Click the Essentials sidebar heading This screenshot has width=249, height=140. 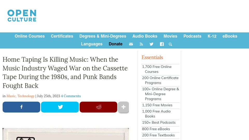[152, 57]
